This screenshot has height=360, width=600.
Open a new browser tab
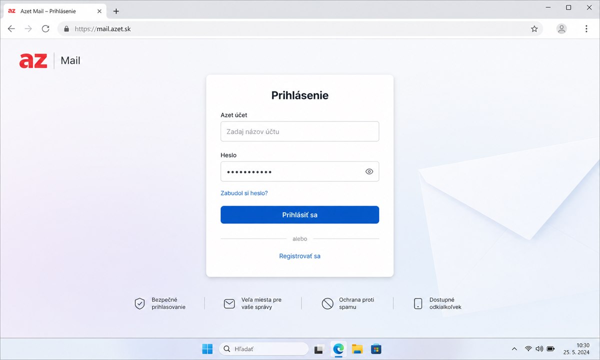click(116, 11)
